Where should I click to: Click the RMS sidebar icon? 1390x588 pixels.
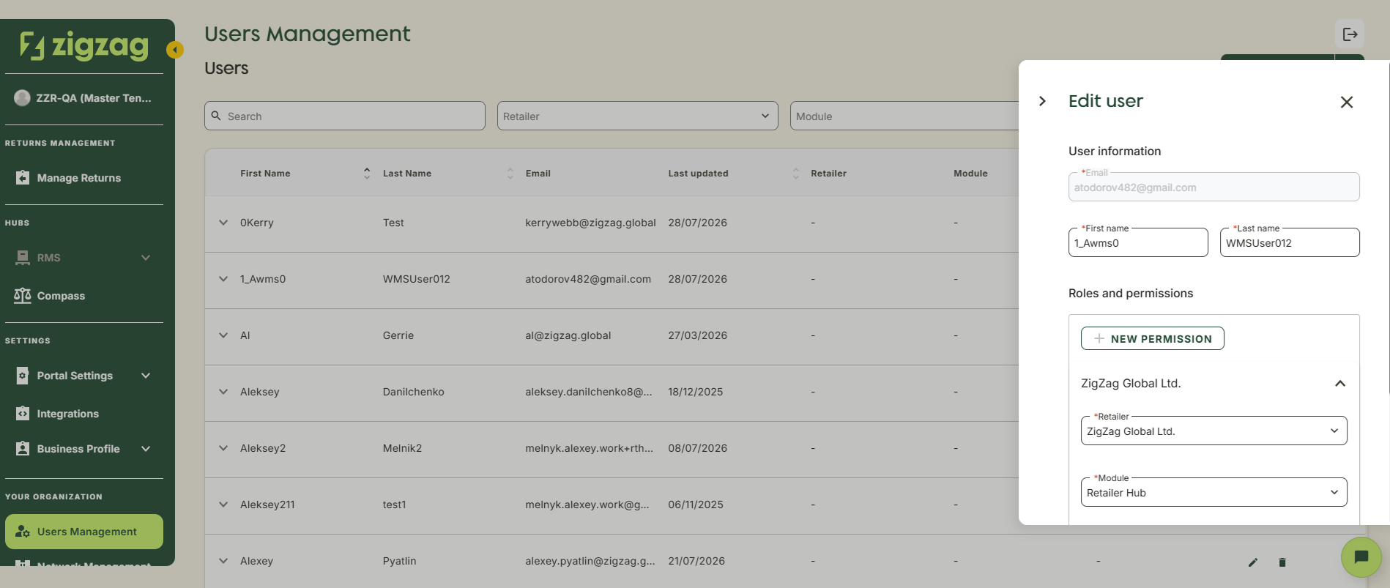[23, 257]
